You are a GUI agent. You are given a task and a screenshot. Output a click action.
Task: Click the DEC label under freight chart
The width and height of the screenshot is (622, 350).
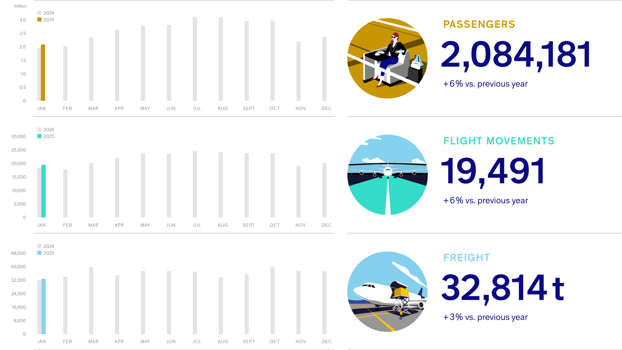(x=327, y=342)
